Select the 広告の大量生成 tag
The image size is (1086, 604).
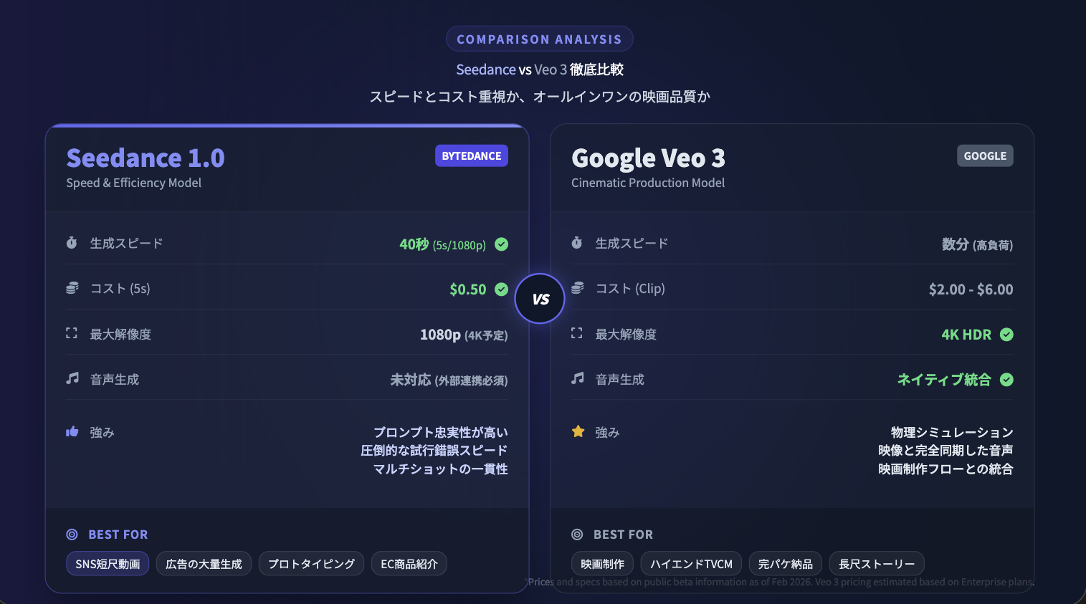point(204,564)
